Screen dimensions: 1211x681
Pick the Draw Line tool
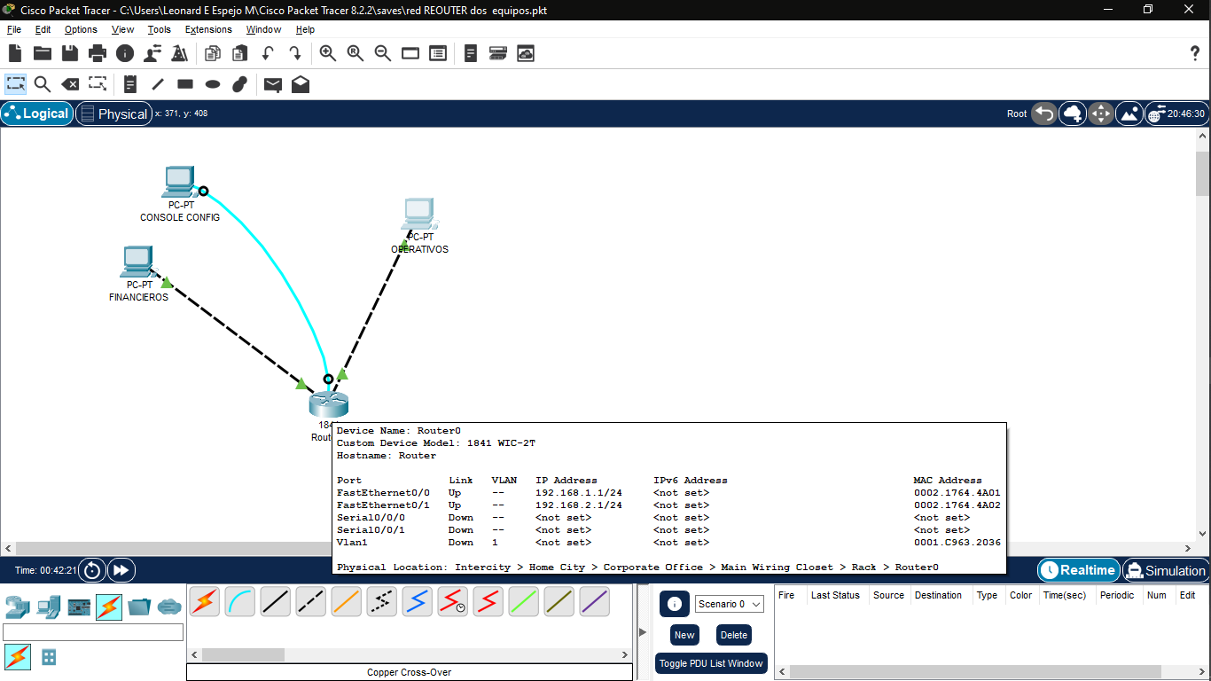point(158,84)
